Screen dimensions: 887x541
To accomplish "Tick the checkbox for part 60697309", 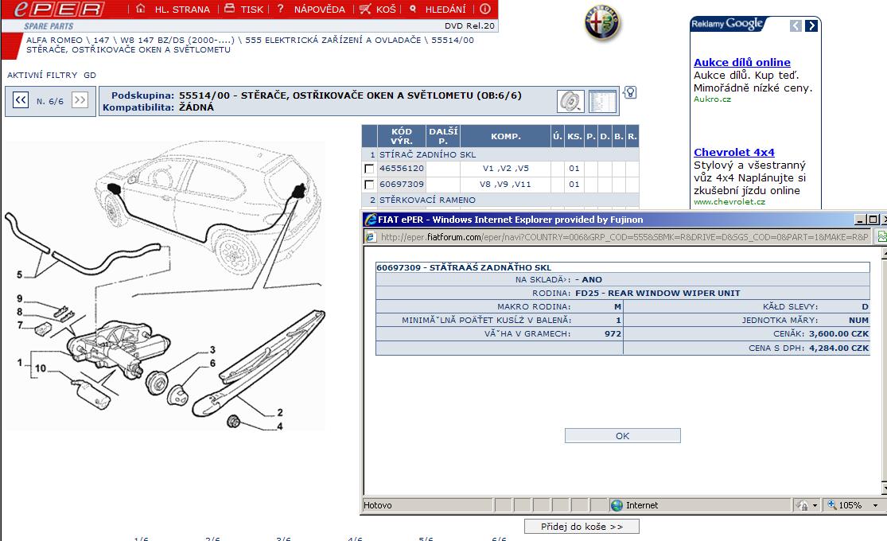I will [x=369, y=185].
